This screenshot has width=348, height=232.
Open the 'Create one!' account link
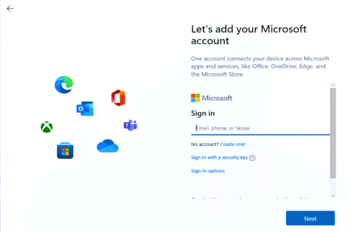(x=232, y=144)
